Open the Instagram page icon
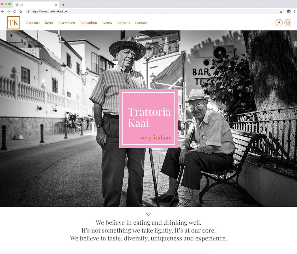 [288, 23]
